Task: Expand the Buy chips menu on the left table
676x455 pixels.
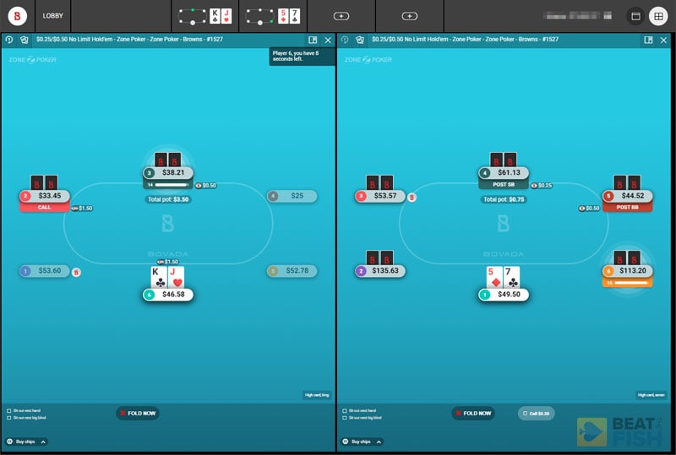Action: [x=26, y=441]
